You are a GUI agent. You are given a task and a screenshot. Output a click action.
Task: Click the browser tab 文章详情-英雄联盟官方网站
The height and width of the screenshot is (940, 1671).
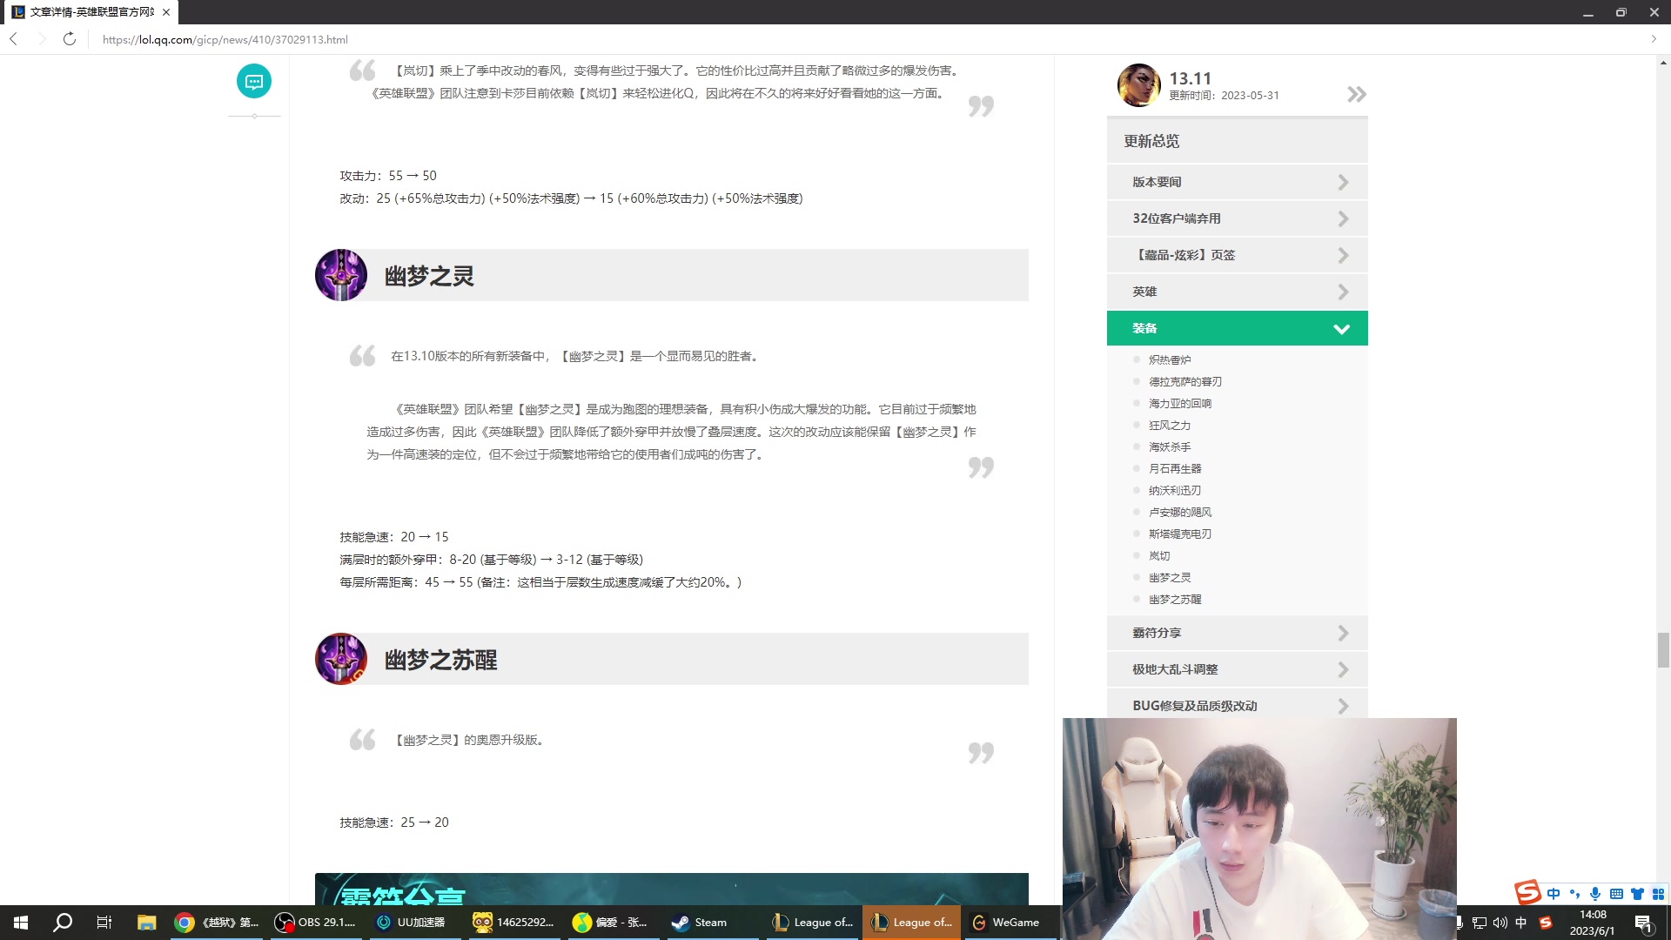[90, 12]
